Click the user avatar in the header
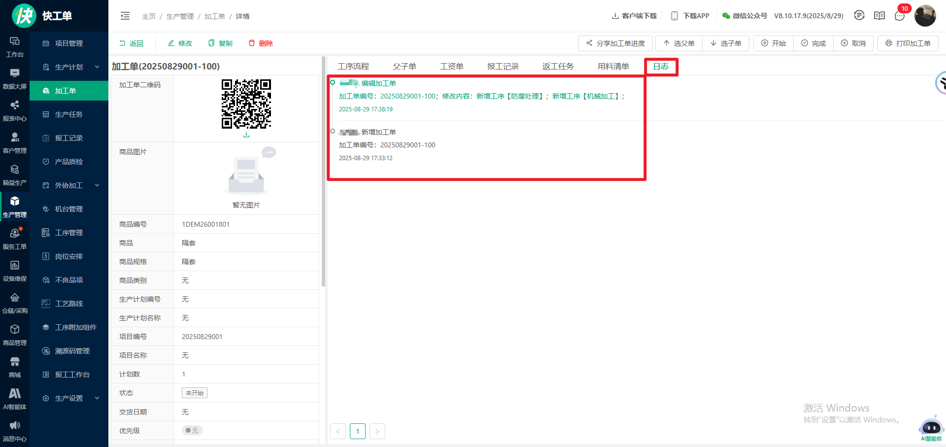946x447 pixels. coord(925,16)
